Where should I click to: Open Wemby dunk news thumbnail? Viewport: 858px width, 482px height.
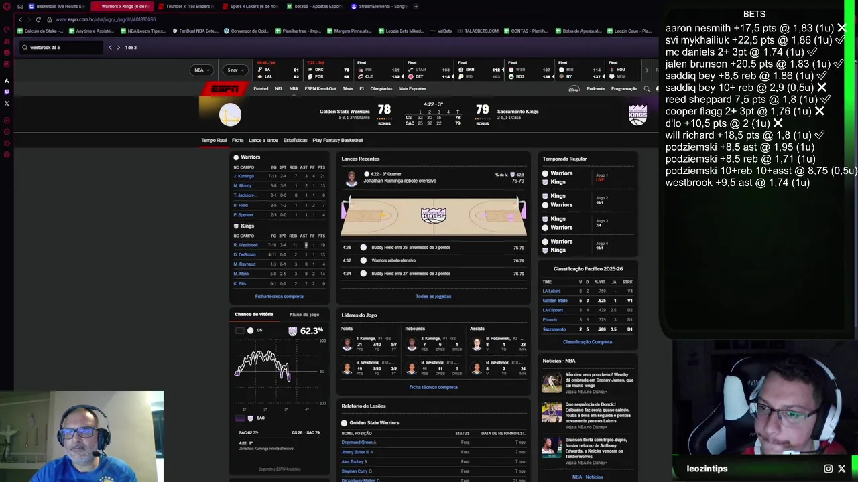pyautogui.click(x=552, y=382)
